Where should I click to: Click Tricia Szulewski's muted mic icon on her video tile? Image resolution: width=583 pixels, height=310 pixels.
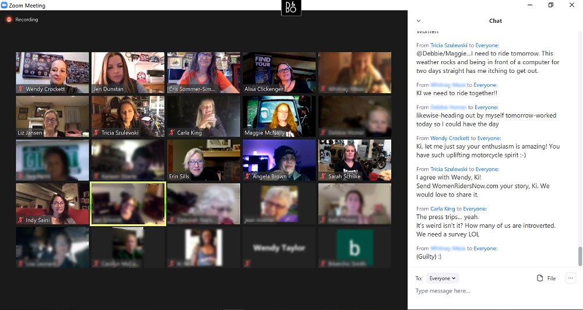tap(97, 132)
